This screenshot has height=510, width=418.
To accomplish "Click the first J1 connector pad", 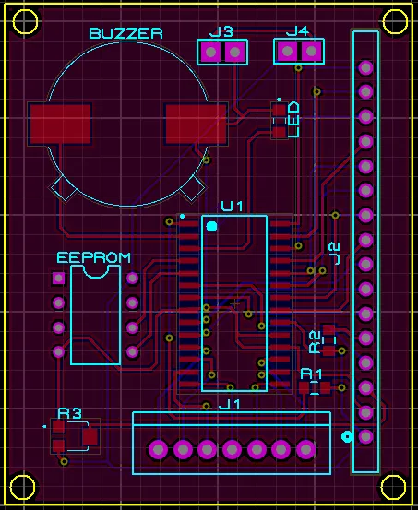I will click(x=158, y=449).
